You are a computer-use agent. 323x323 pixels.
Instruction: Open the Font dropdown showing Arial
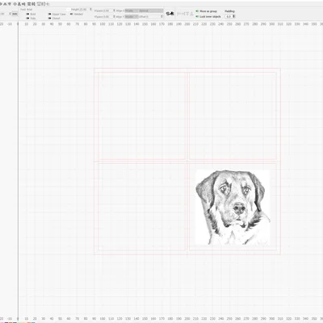coord(48,10)
